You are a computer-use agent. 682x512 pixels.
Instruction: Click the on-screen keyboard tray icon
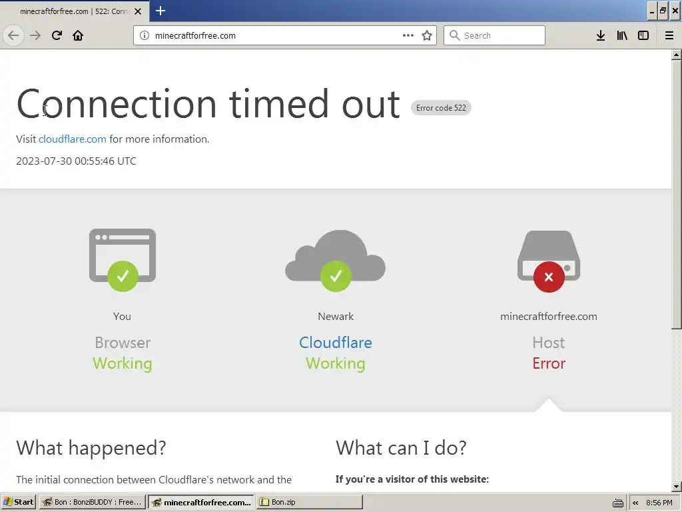pos(617,503)
